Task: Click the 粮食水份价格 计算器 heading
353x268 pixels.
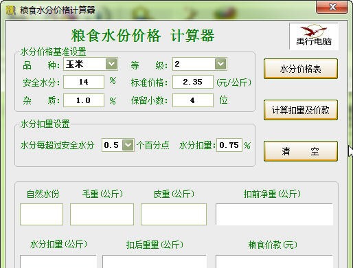Action: (x=143, y=36)
